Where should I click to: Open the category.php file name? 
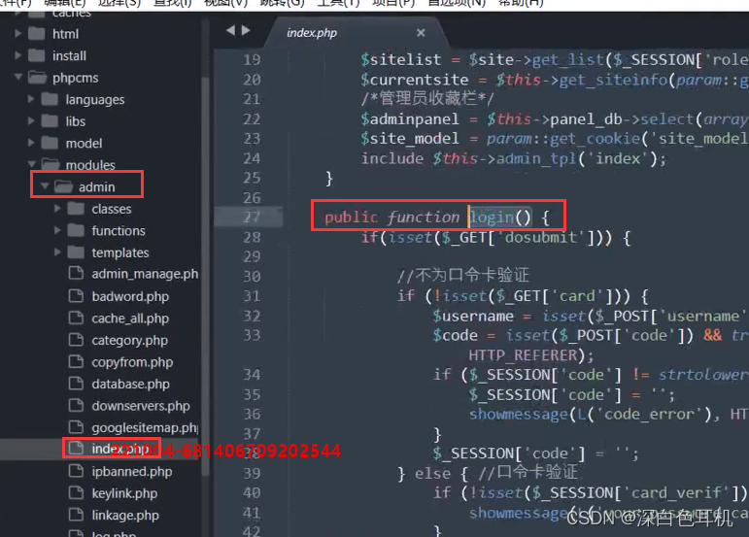point(130,340)
